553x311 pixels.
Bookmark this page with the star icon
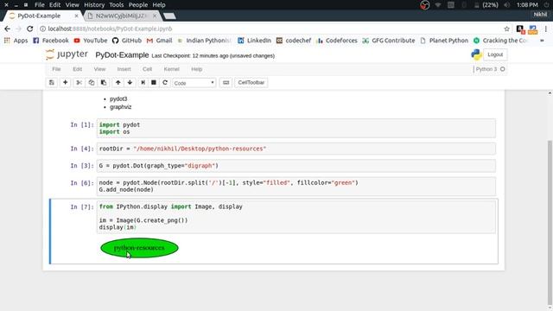coord(507,29)
